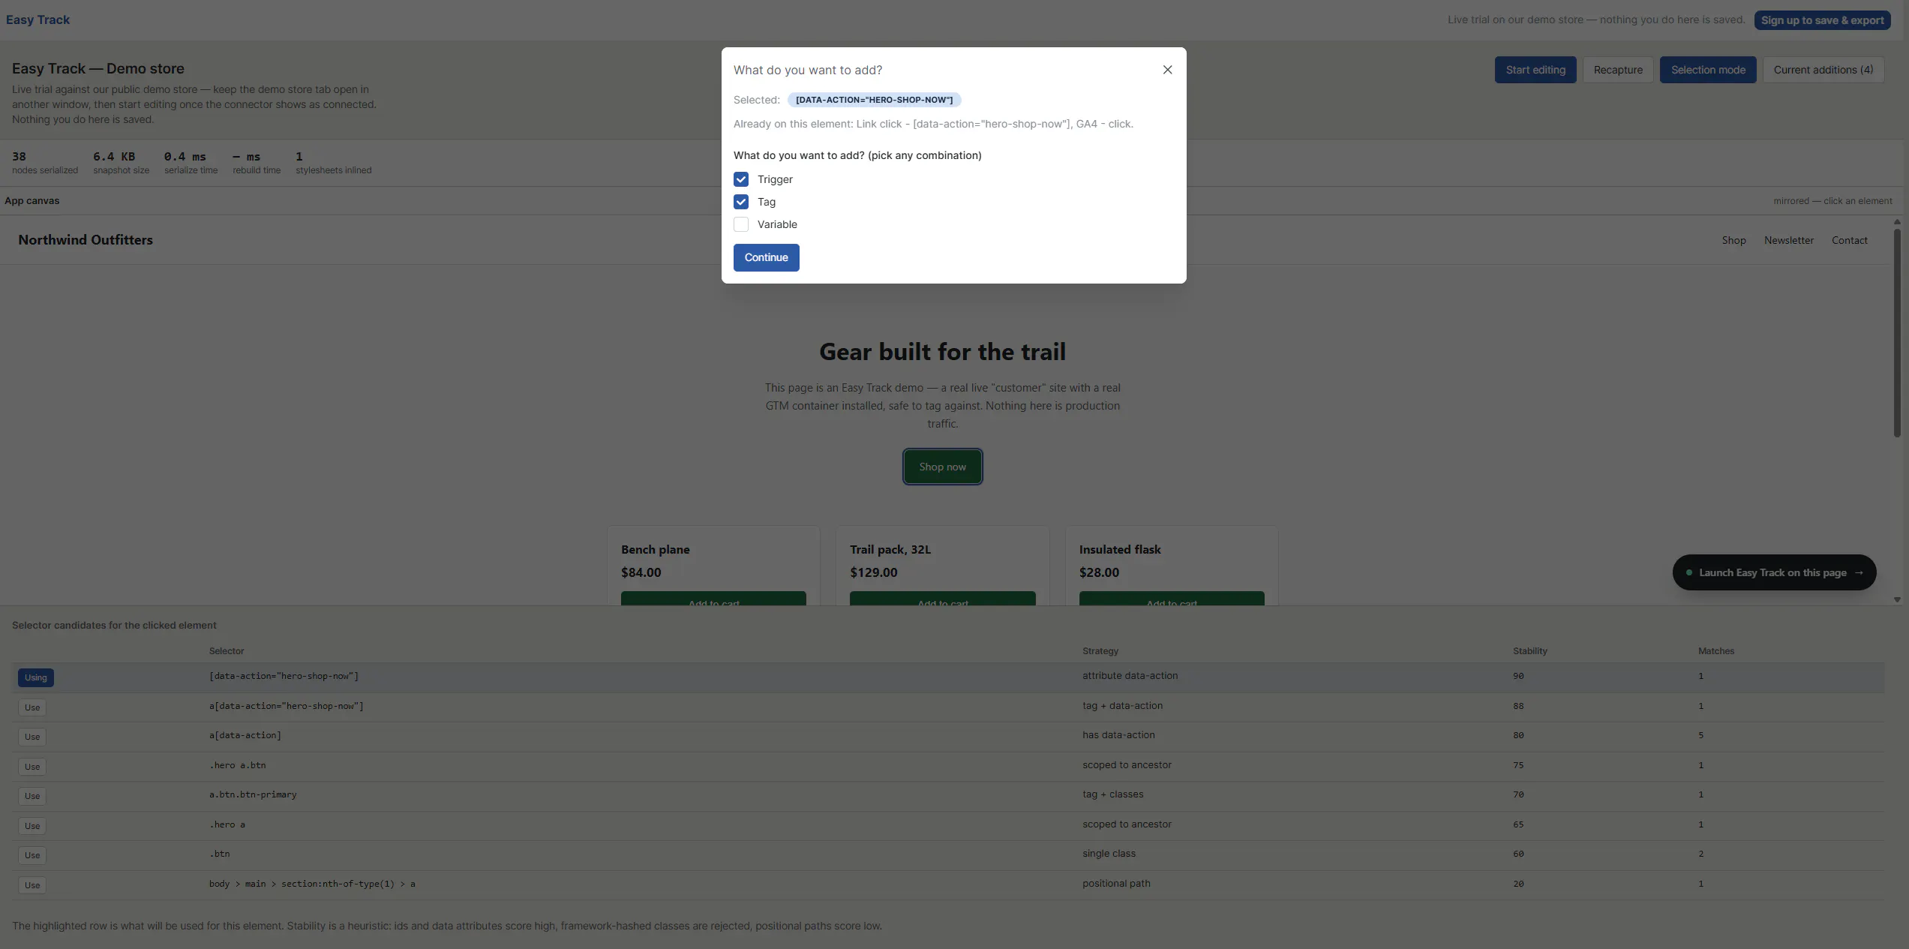Open the Shop nav link

coord(1733,240)
